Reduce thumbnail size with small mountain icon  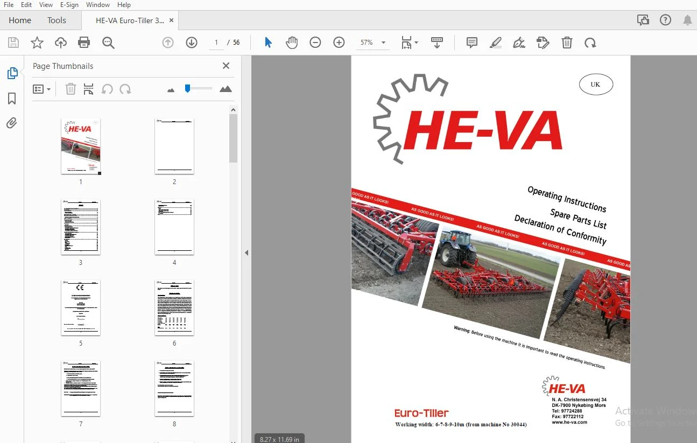[x=171, y=90]
